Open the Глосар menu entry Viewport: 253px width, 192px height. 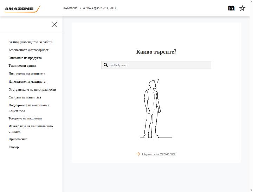14,147
